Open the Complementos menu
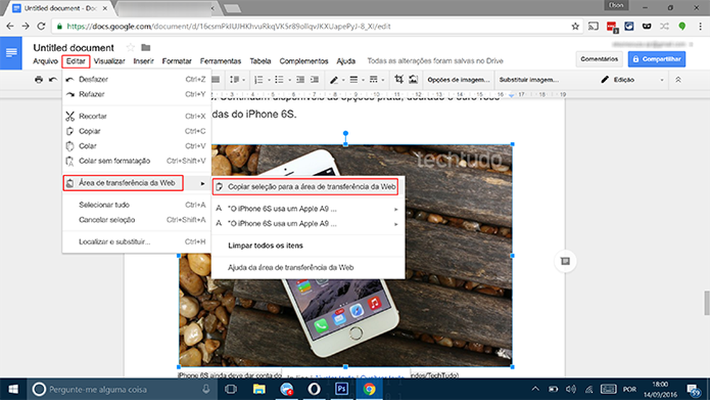This screenshot has width=710, height=400. click(304, 61)
